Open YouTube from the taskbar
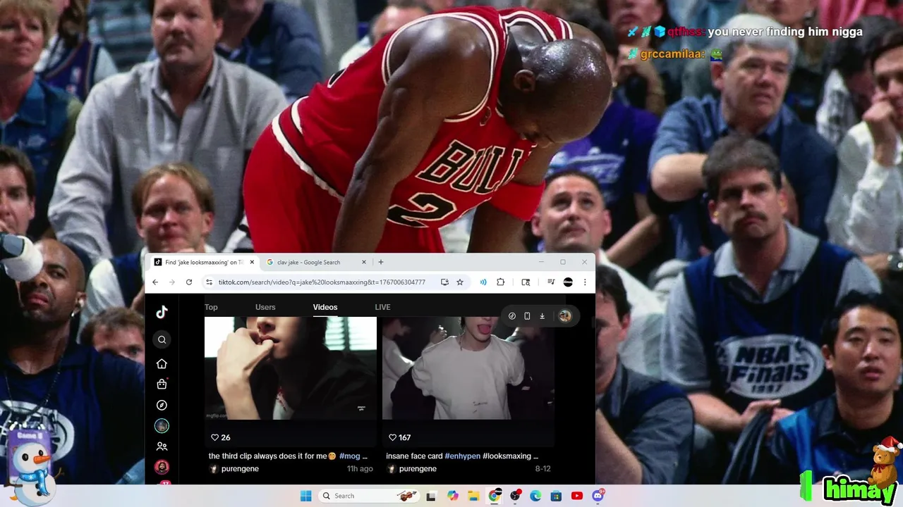Viewport: 903px width, 507px height. pyautogui.click(x=577, y=496)
